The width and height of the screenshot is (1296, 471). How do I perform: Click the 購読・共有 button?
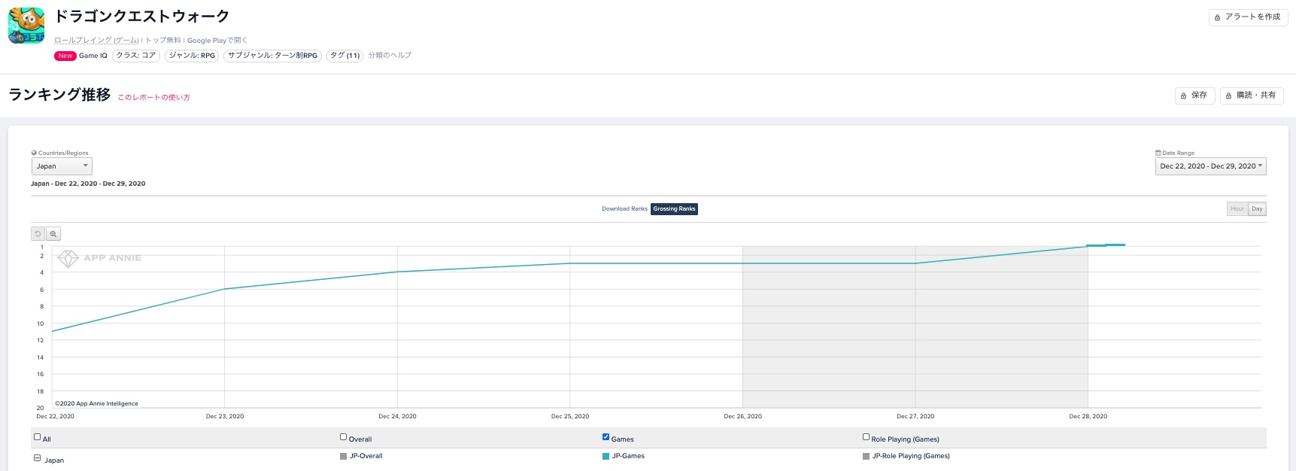coord(1252,96)
